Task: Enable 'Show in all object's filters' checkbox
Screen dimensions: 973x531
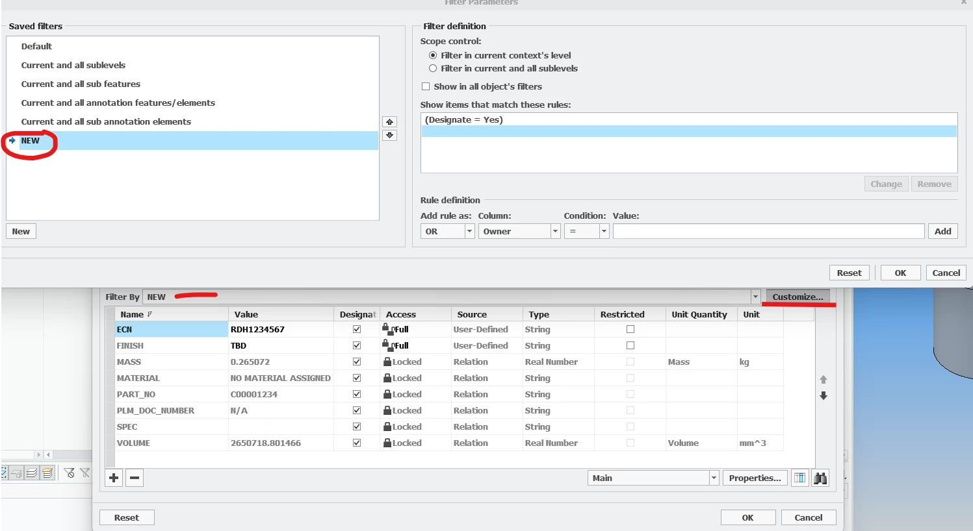Action: 426,86
